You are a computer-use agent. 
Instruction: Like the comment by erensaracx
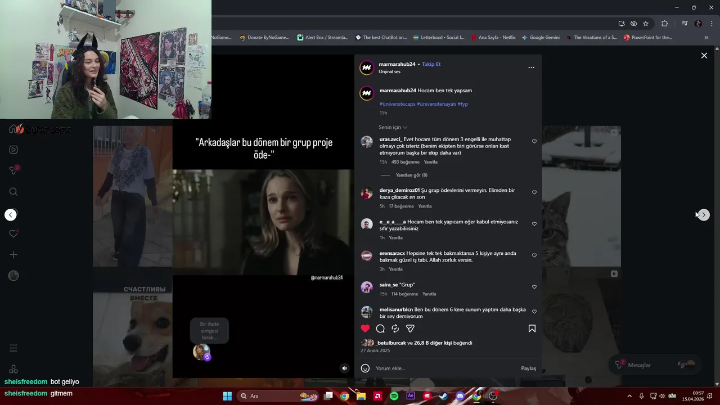[534, 255]
